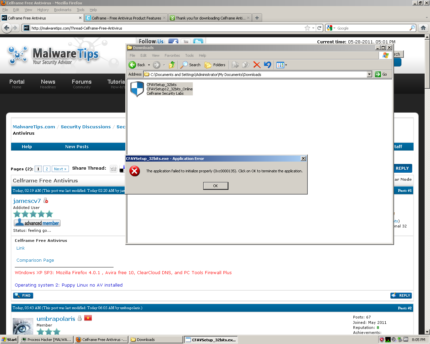Image resolution: width=430 pixels, height=344 pixels.
Task: Click the red Delete icon in Downloads toolbar
Action: [257, 65]
